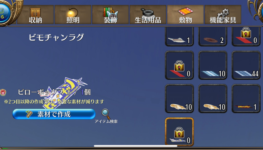The image size is (263, 150).
Task: Choose the blue plaid rug with 44
Action: tap(246, 65)
